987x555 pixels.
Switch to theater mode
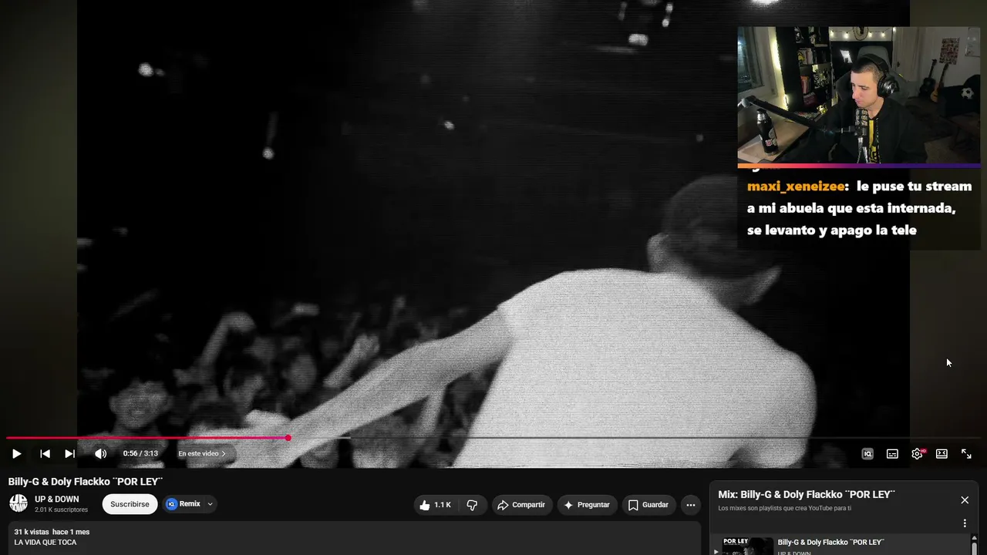point(942,454)
